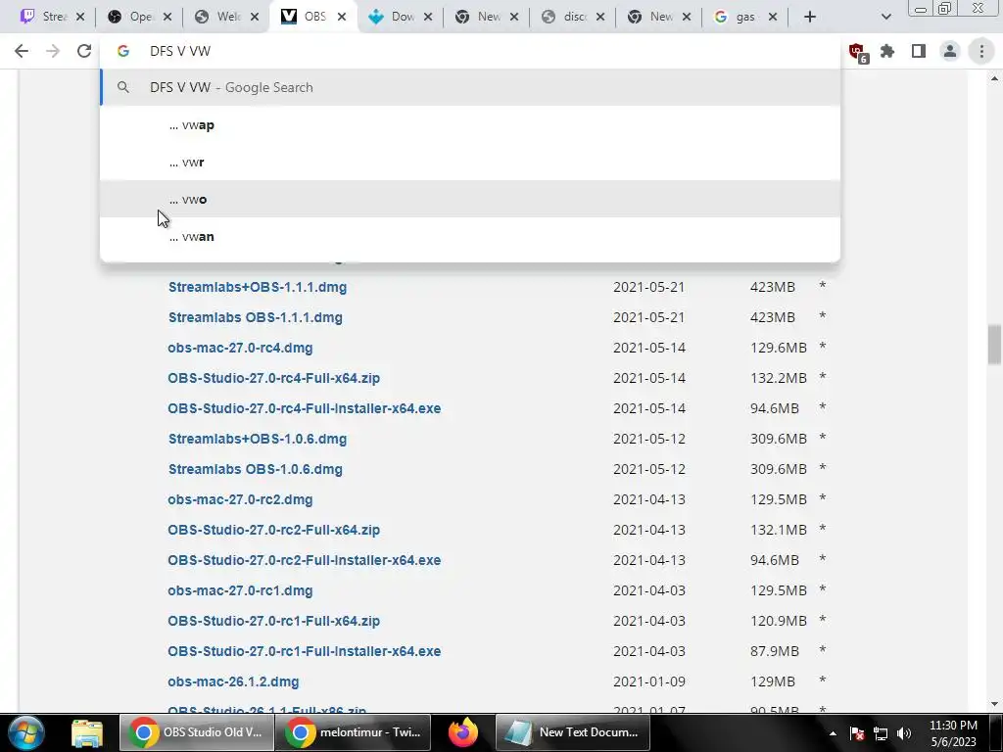
Task: Choose the vwr autocomplete suggestion
Action: coord(470,163)
